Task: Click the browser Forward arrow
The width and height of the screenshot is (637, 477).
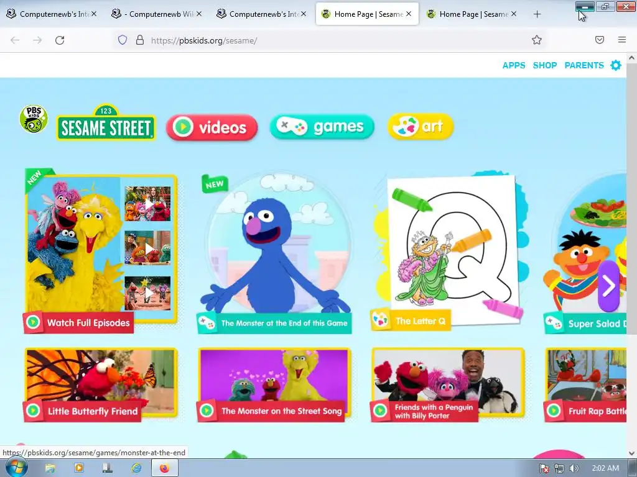Action: point(37,40)
